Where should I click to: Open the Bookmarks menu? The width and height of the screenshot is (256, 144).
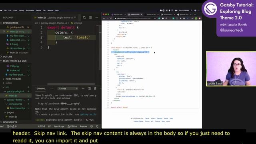[30, 10]
